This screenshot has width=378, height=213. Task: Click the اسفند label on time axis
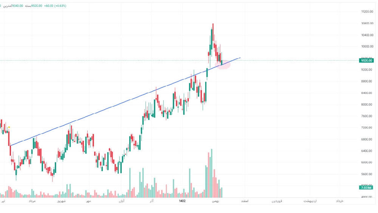pos(245,201)
